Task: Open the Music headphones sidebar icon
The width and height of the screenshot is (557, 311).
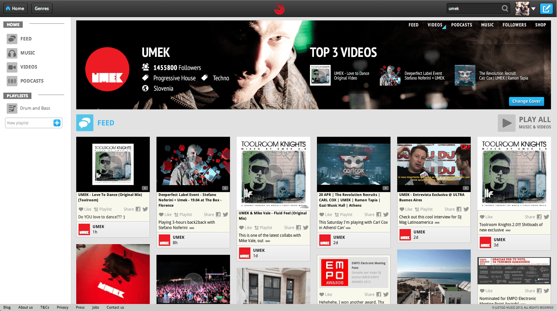Action: coord(12,53)
